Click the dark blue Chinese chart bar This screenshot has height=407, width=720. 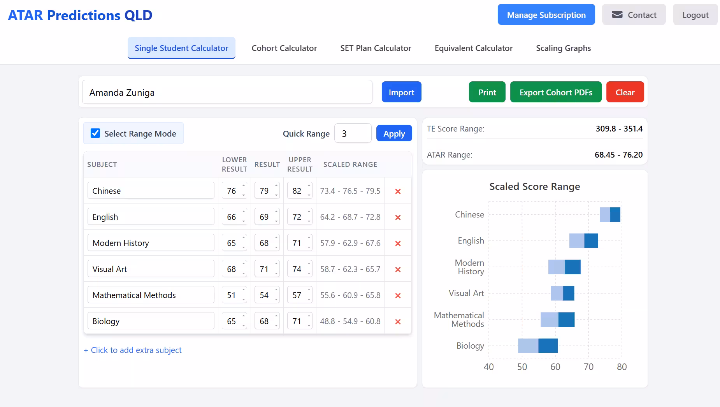click(615, 215)
